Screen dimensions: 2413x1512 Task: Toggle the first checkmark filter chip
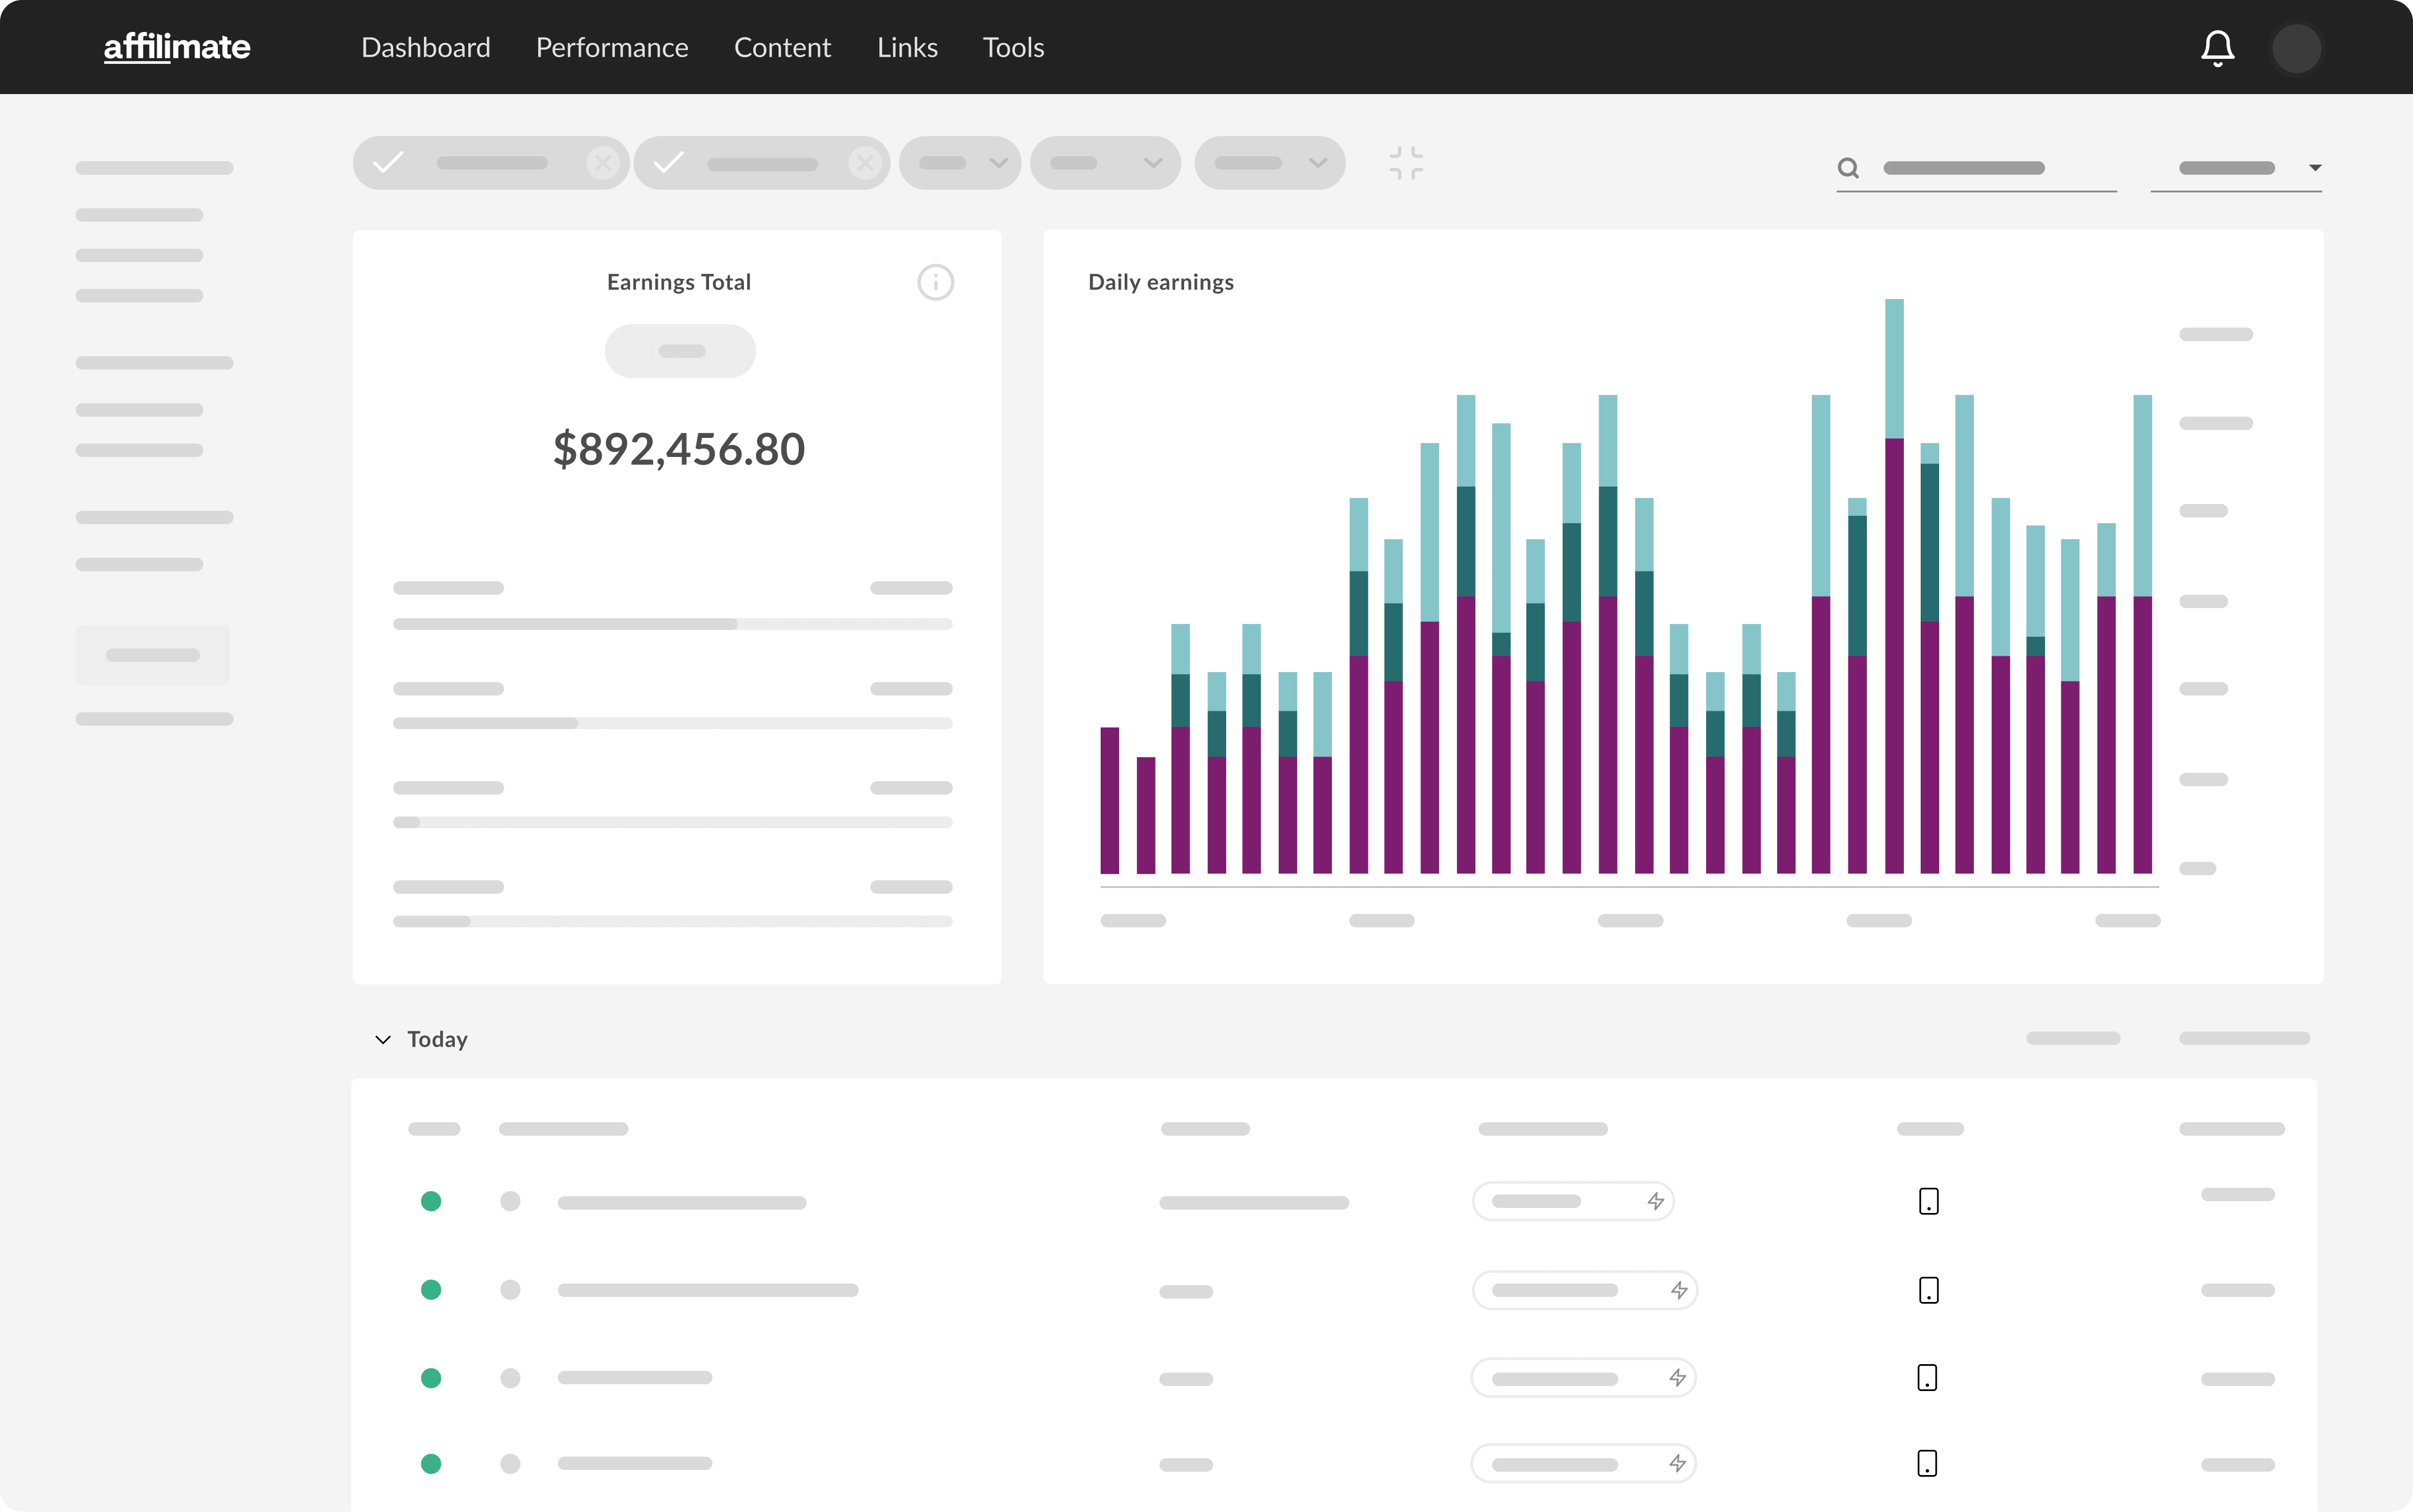388,163
